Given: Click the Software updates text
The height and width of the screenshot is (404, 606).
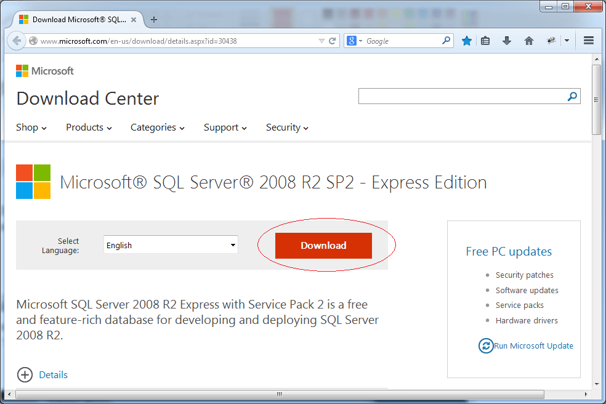Looking at the screenshot, I should (527, 290).
